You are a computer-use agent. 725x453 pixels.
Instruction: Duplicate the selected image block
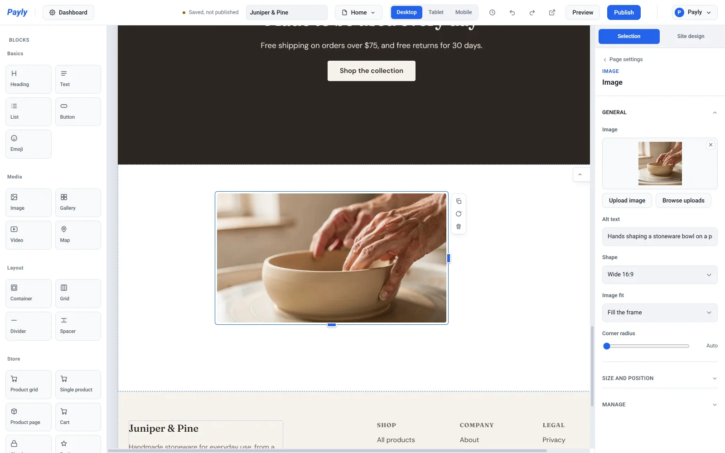pyautogui.click(x=459, y=201)
